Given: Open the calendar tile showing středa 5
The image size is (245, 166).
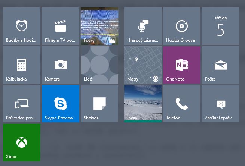Looking at the screenshot, I should pos(221,26).
